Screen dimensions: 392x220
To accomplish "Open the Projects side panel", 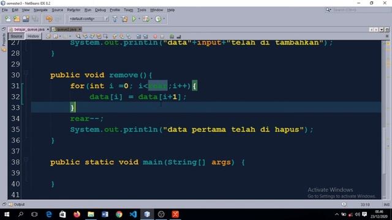I will tap(4, 42).
